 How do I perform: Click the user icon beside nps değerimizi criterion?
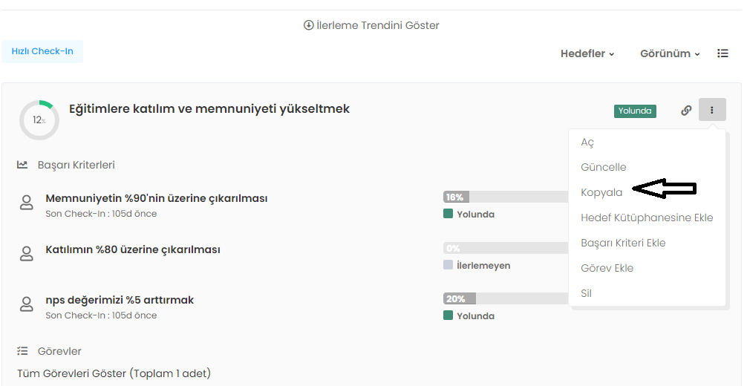[x=27, y=304]
